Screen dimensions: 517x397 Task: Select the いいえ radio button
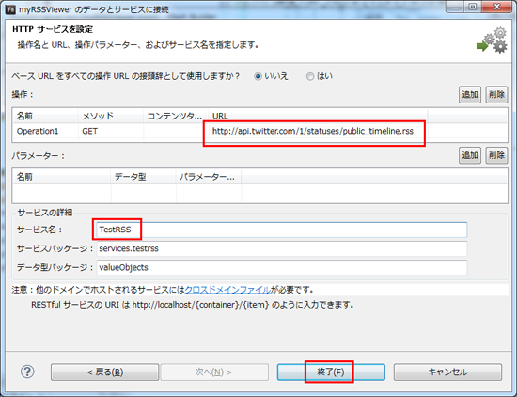click(258, 76)
